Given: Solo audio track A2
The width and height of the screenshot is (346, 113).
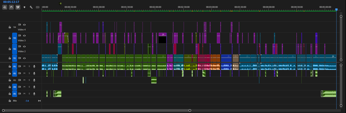Looking at the screenshot, I should (29, 73).
